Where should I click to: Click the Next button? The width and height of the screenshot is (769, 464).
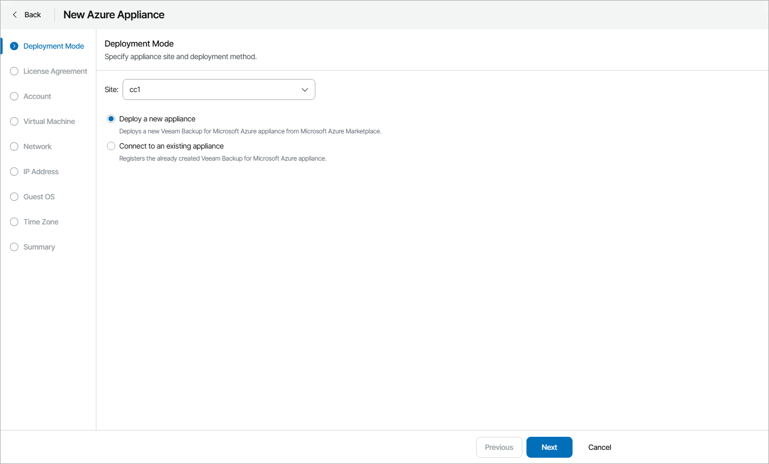tap(549, 447)
